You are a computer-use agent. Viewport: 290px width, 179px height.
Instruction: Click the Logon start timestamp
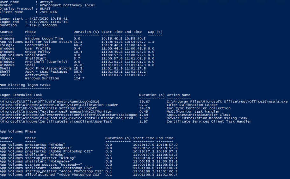(48, 19)
